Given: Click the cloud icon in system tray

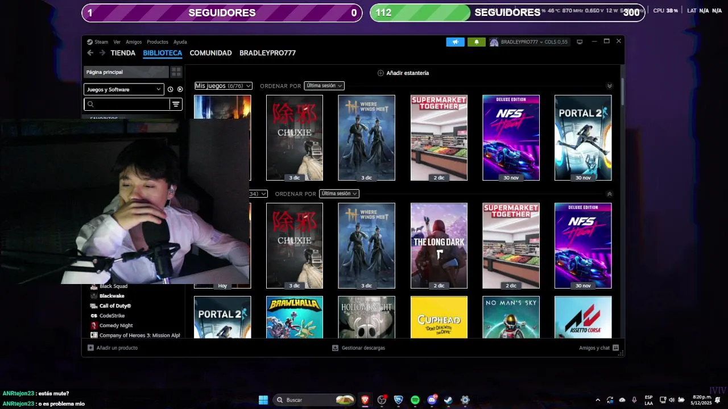Looking at the screenshot, I should (x=622, y=400).
